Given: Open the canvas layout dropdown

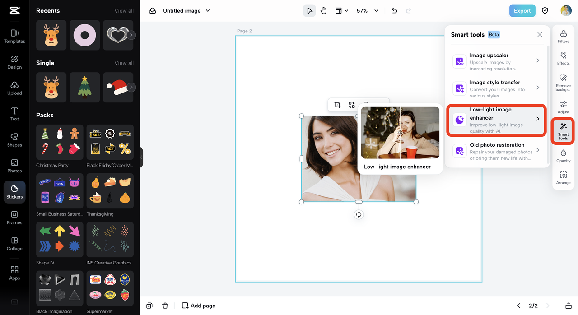Looking at the screenshot, I should click(341, 11).
